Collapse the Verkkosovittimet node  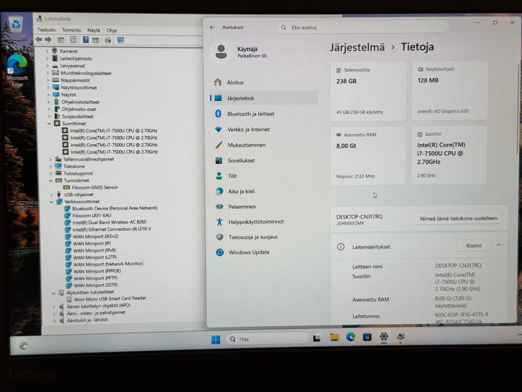click(52, 201)
